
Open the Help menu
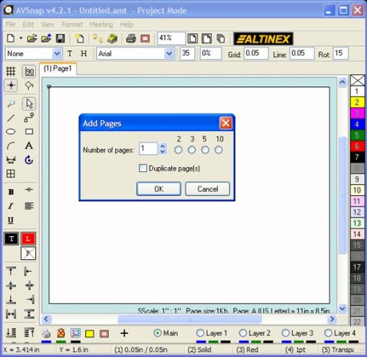pos(127,24)
